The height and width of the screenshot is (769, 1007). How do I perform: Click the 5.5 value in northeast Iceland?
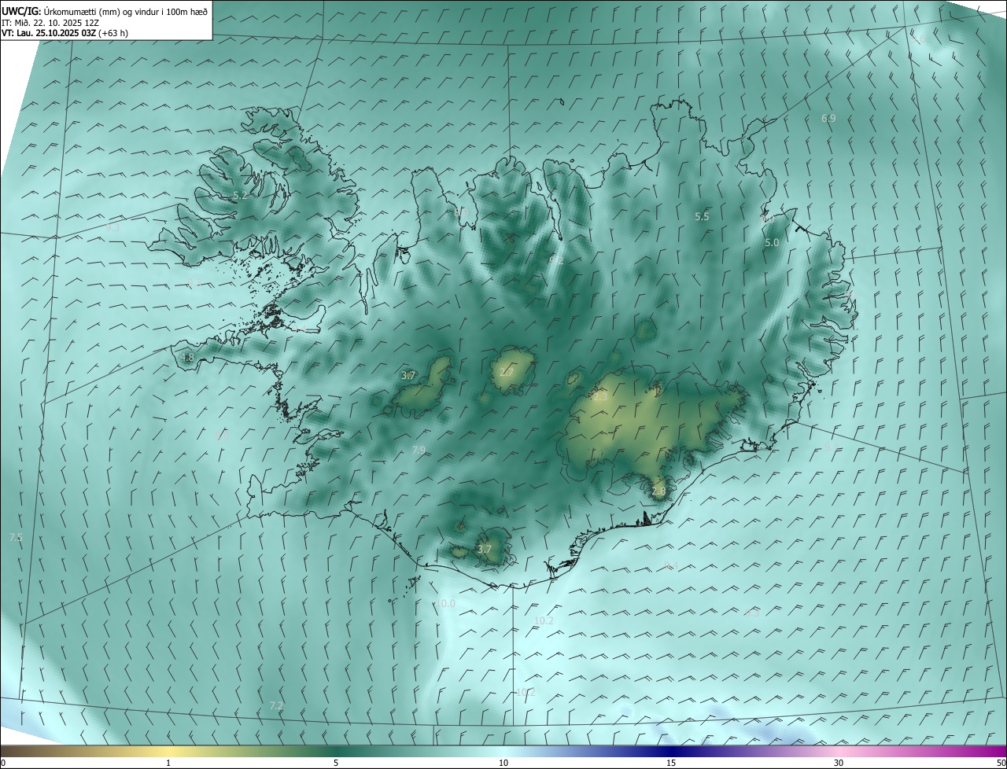tap(702, 216)
